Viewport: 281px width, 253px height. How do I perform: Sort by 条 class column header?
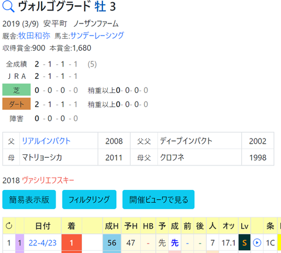coord(270,226)
